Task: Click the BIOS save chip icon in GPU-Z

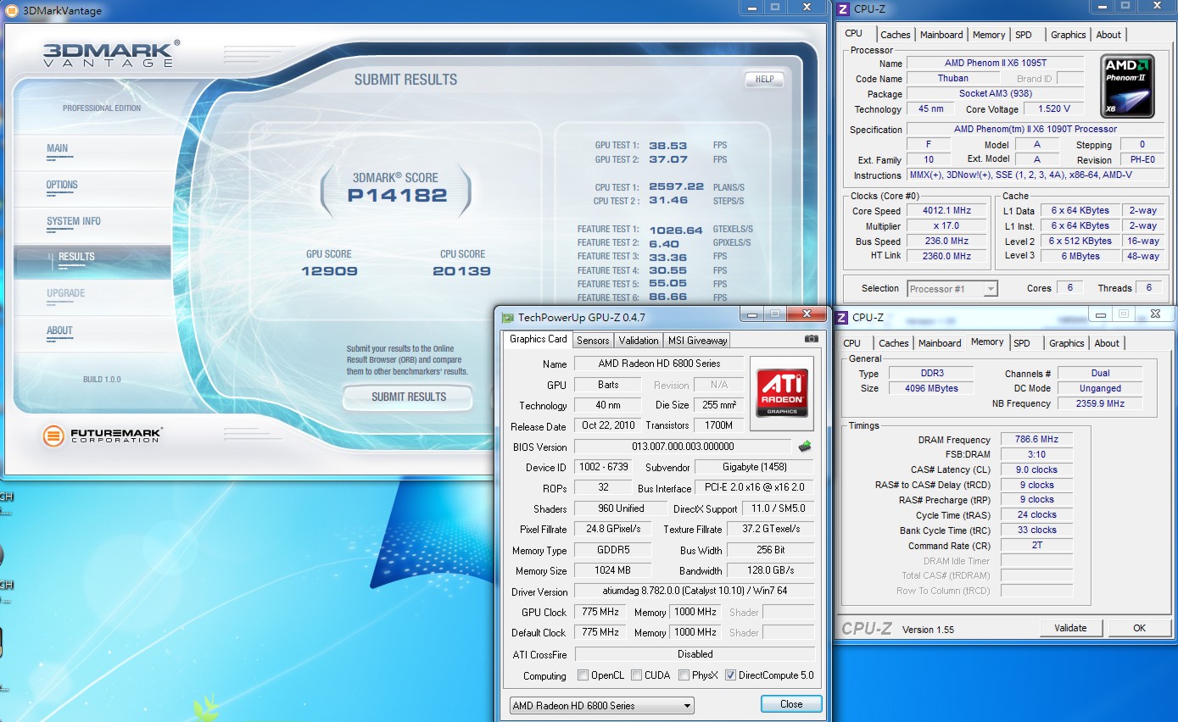Action: coord(805,446)
